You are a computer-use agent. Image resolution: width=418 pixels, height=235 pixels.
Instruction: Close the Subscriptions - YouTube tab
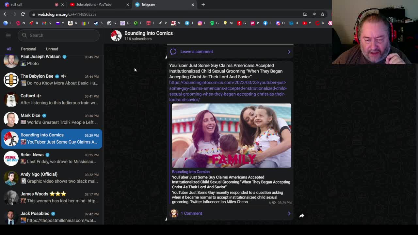click(128, 5)
